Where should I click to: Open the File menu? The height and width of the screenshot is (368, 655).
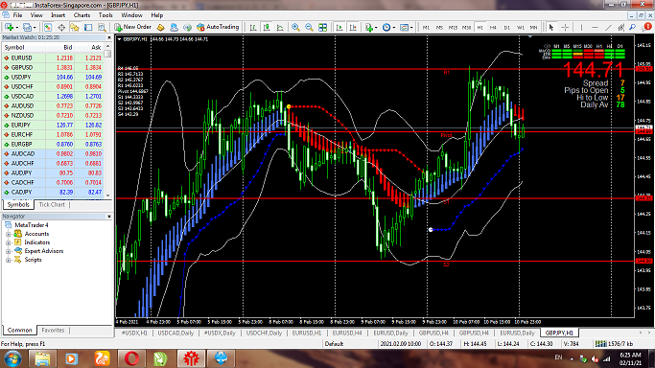[17, 15]
